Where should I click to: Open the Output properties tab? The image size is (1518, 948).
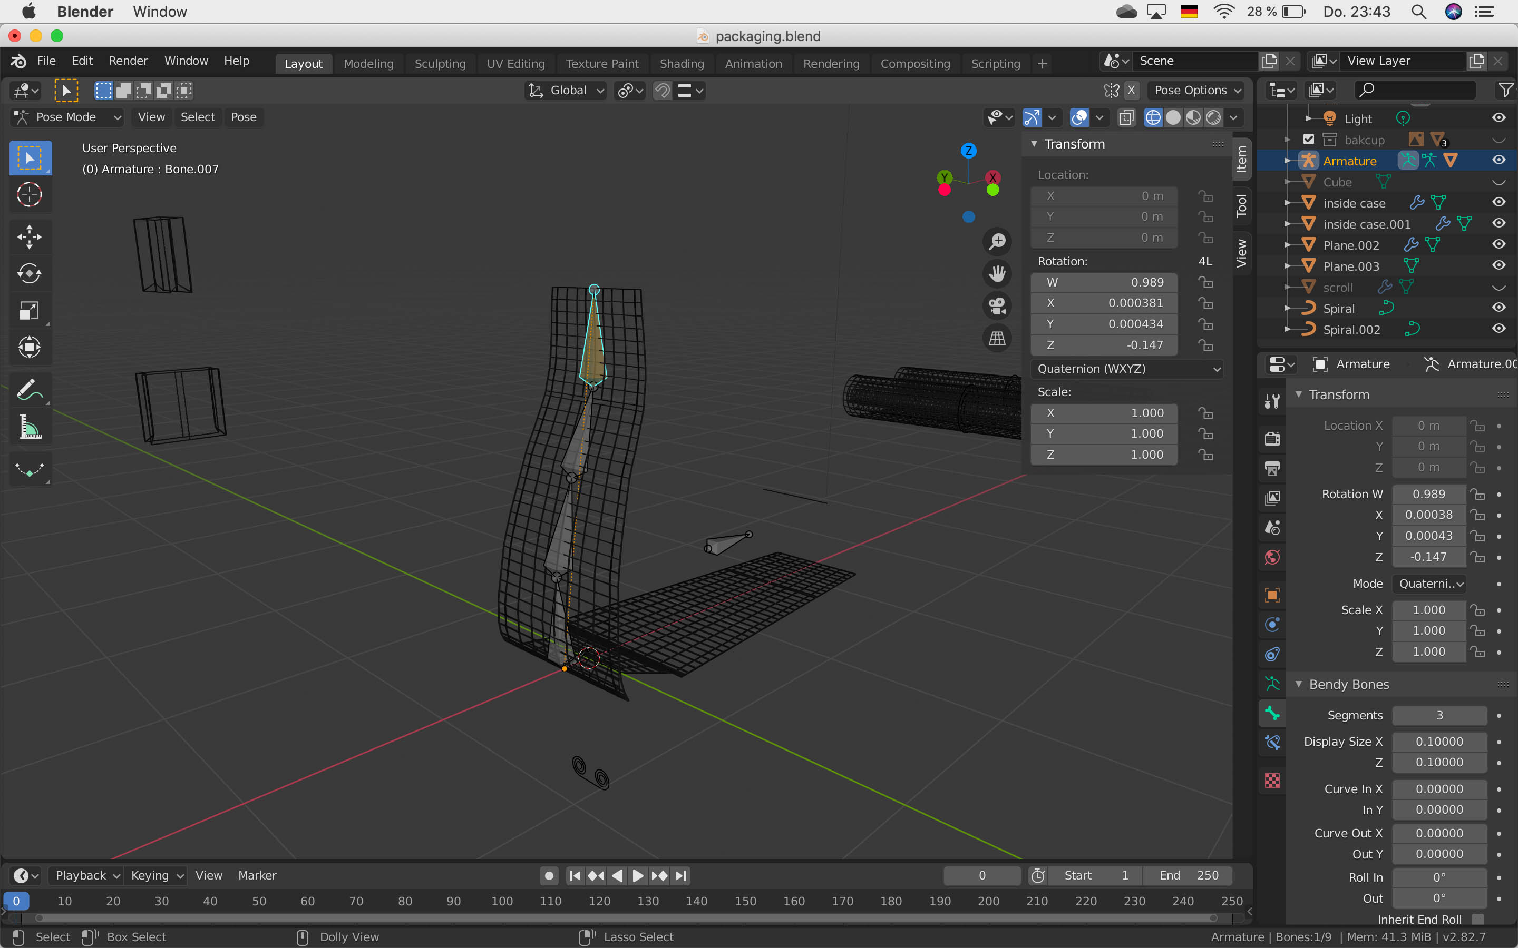click(x=1272, y=468)
